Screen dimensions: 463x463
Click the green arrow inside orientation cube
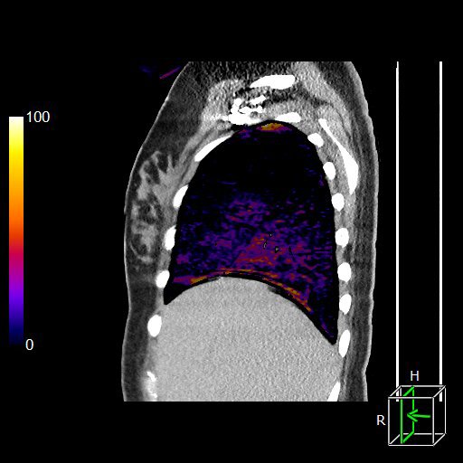coord(419,415)
